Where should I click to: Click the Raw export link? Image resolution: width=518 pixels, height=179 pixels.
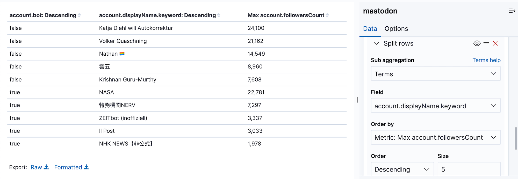[x=36, y=167]
